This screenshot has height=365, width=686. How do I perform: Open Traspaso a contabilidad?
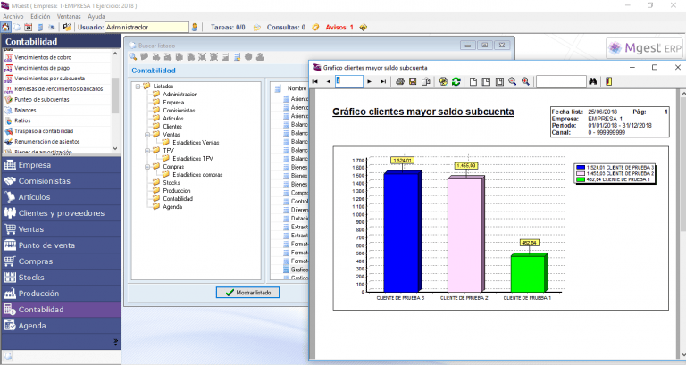tap(44, 131)
